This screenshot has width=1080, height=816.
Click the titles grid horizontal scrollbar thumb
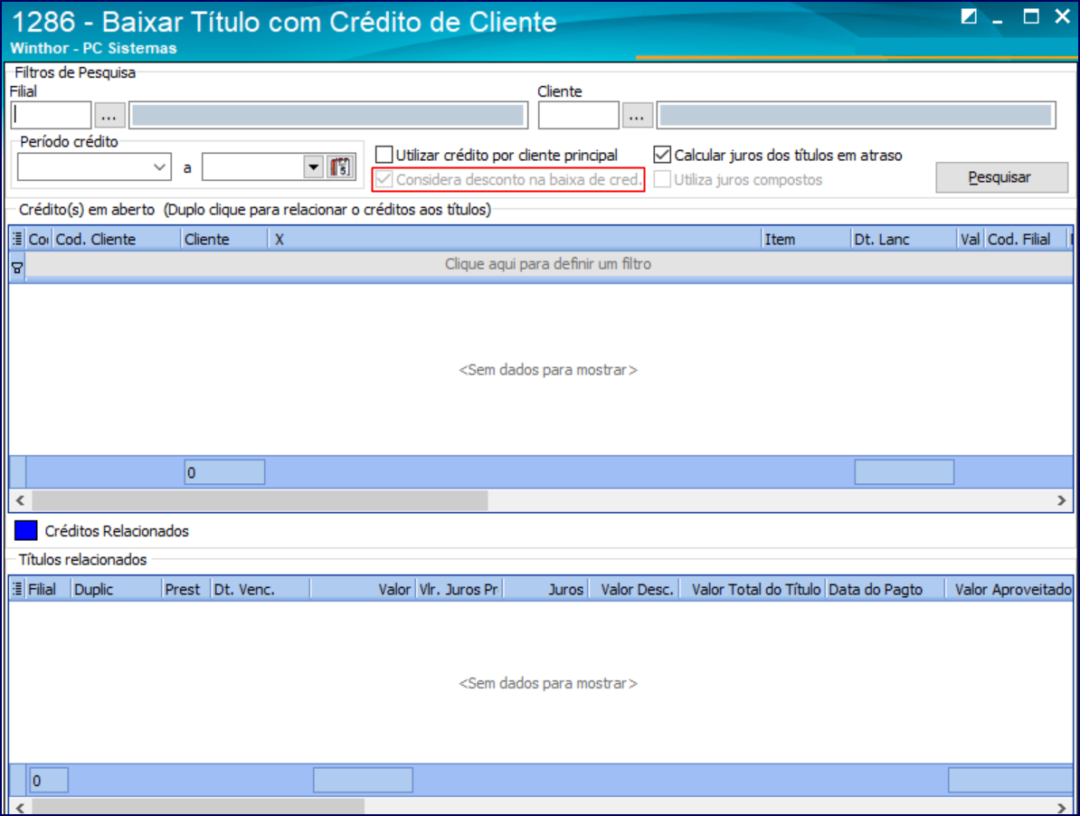click(x=198, y=807)
